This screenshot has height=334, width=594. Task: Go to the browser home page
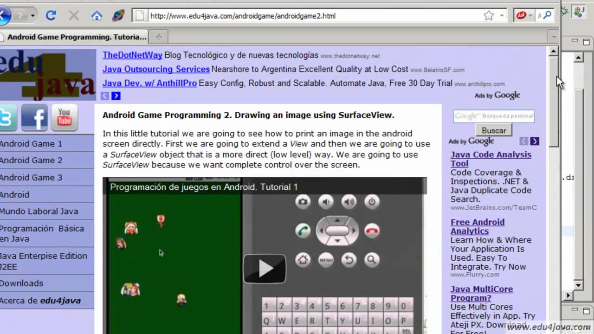coord(97,16)
